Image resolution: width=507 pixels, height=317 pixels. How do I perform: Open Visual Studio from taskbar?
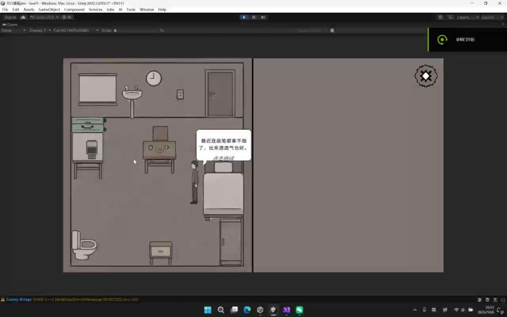coord(287,310)
